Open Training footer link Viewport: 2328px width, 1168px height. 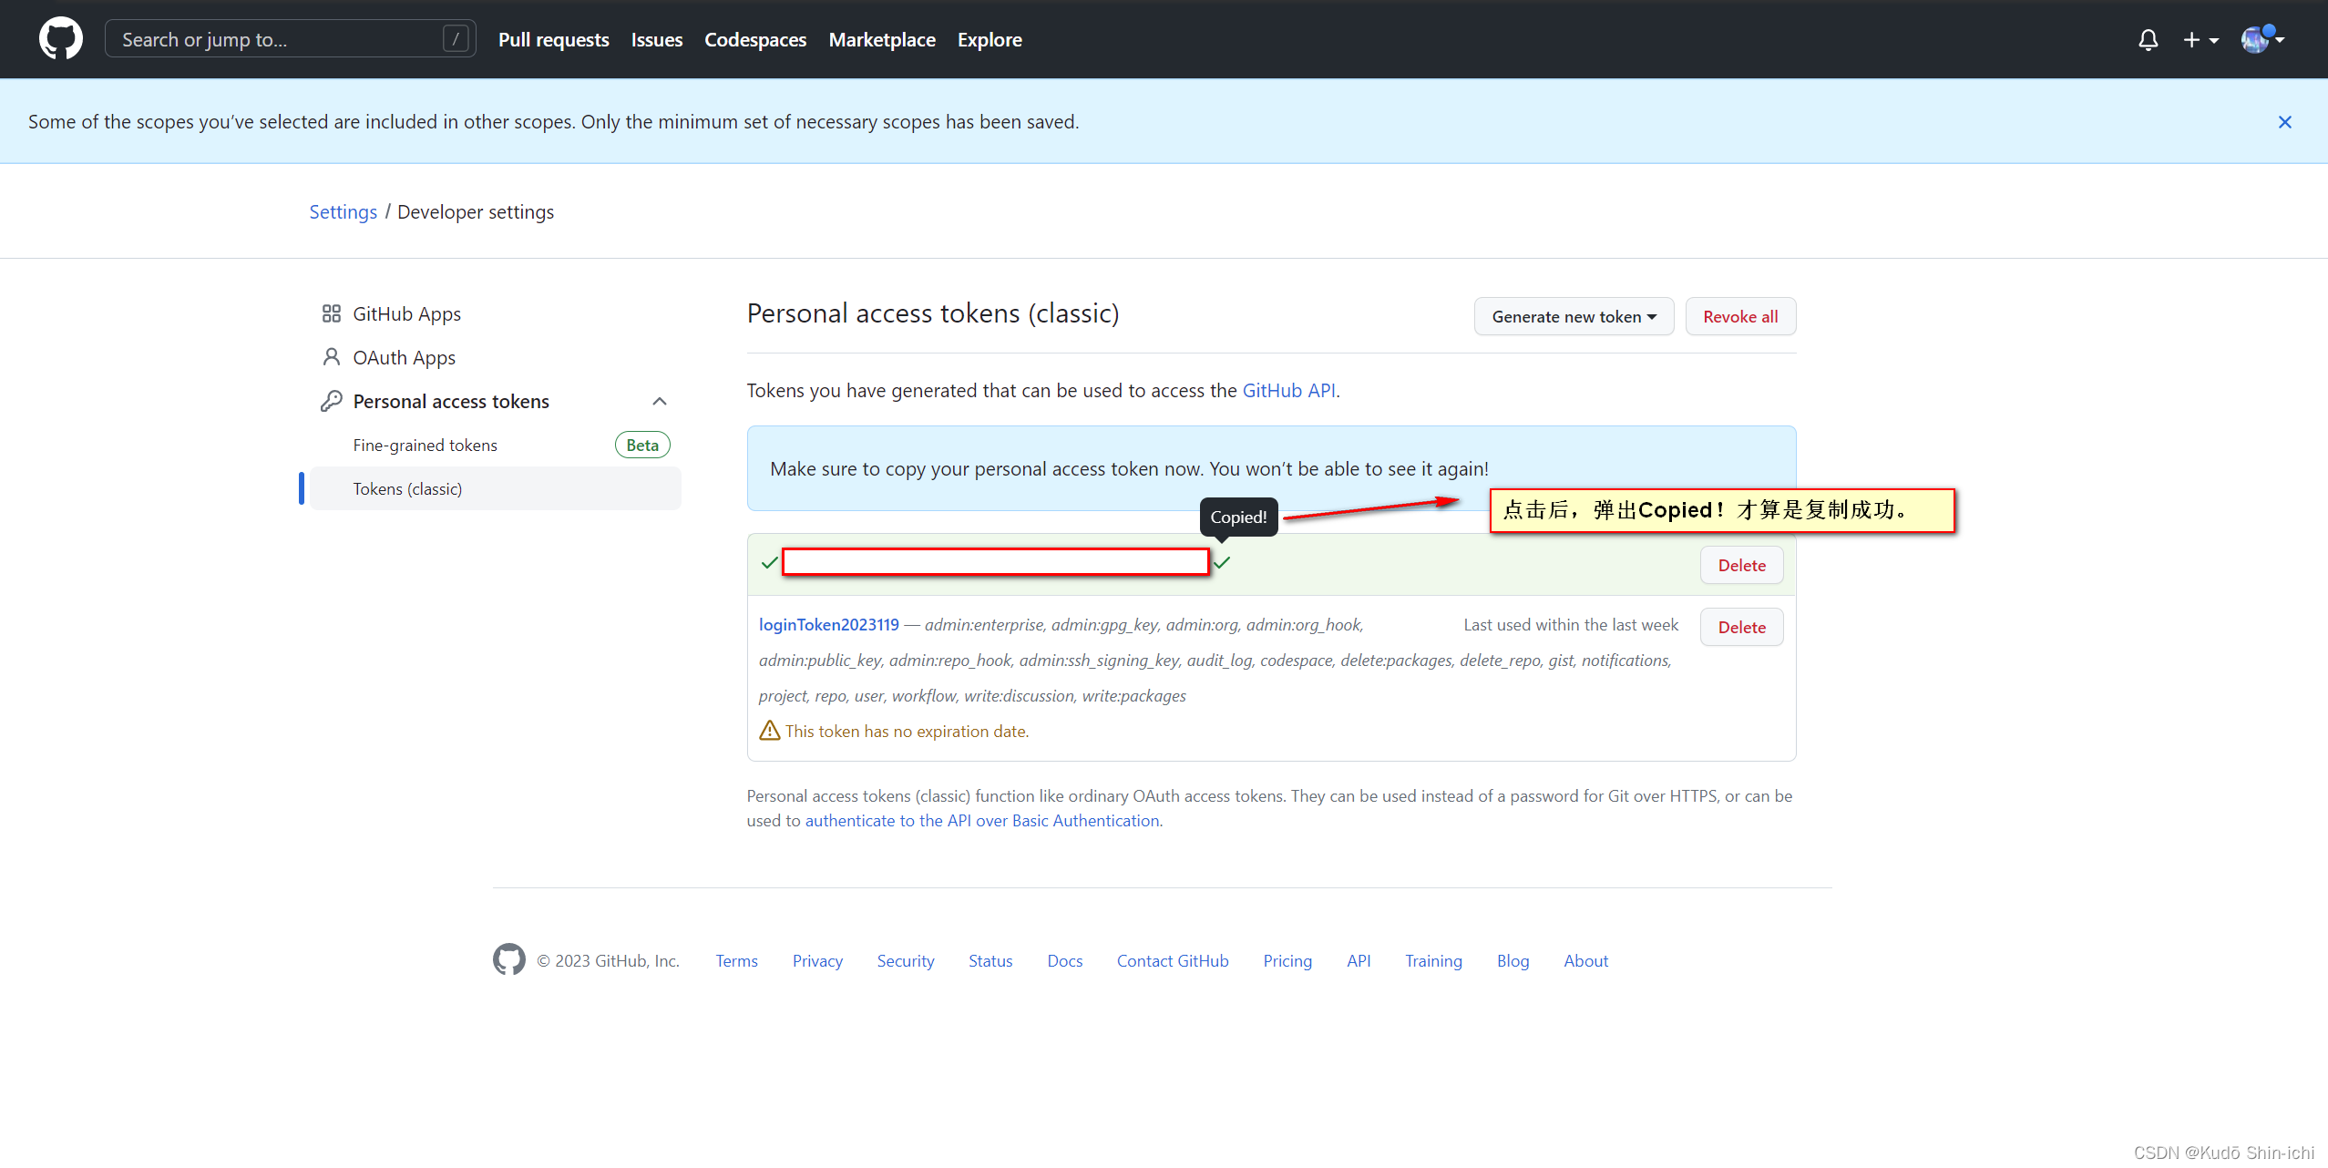point(1433,961)
